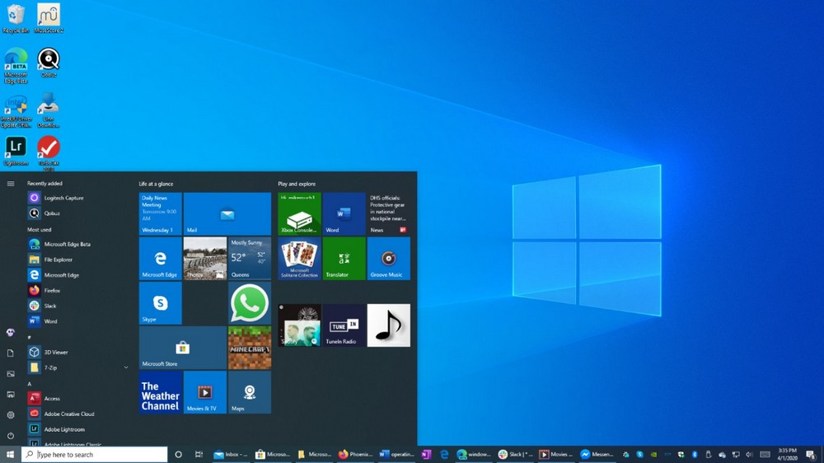Expand the Start menu hamburger navigation
824x463 pixels.
pyautogui.click(x=11, y=184)
